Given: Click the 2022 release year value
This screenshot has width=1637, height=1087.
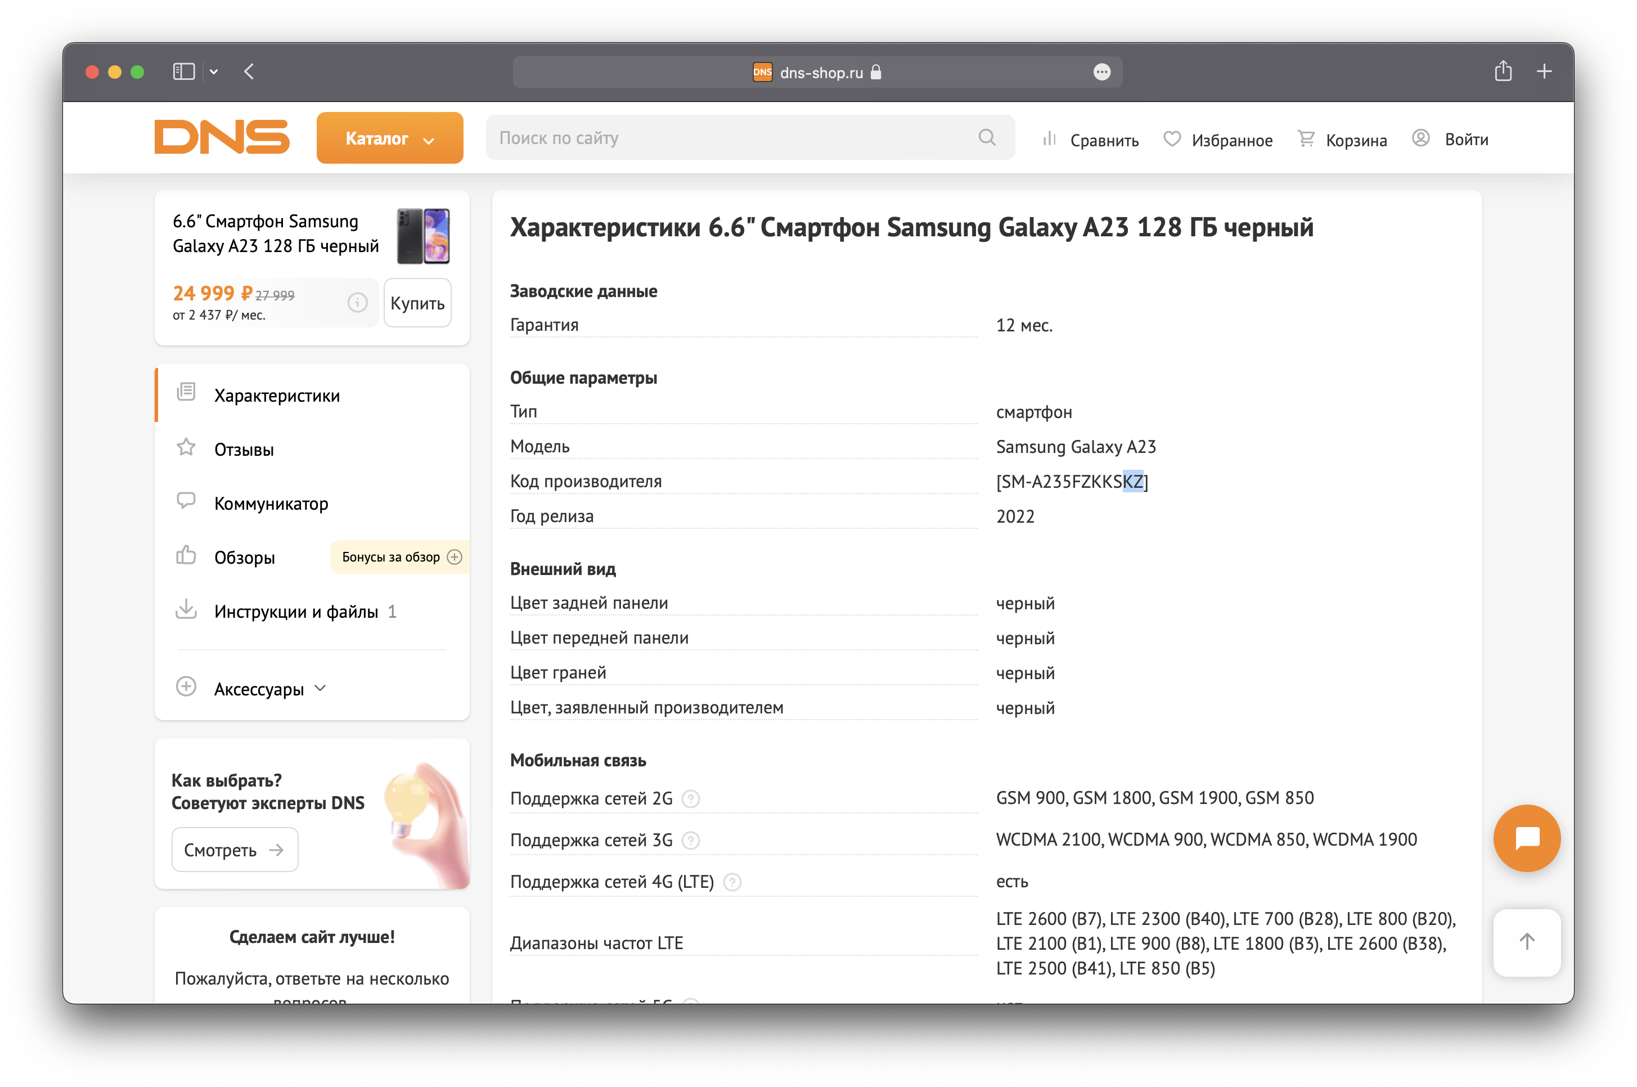Looking at the screenshot, I should tap(1015, 516).
